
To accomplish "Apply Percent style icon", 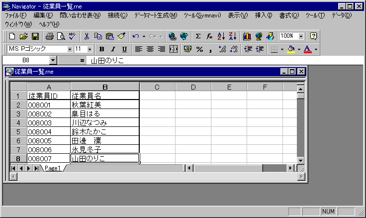I will point(199,49).
